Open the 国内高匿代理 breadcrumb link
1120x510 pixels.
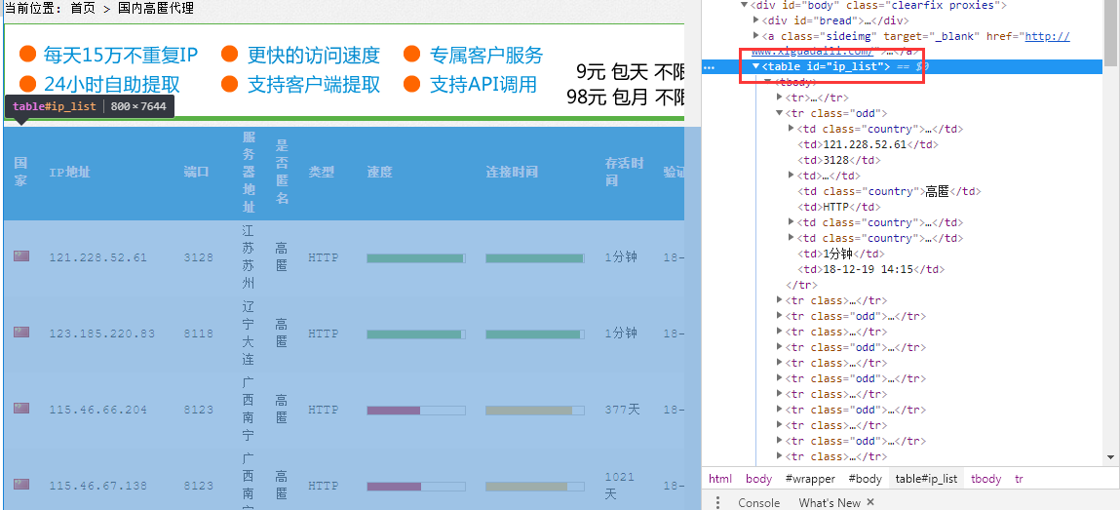pyautogui.click(x=155, y=9)
